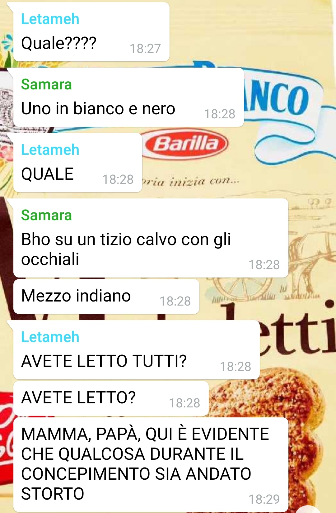Click the 18:28 timestamp on 'AVETE LETTO?'
The width and height of the screenshot is (336, 513).
coord(184,403)
